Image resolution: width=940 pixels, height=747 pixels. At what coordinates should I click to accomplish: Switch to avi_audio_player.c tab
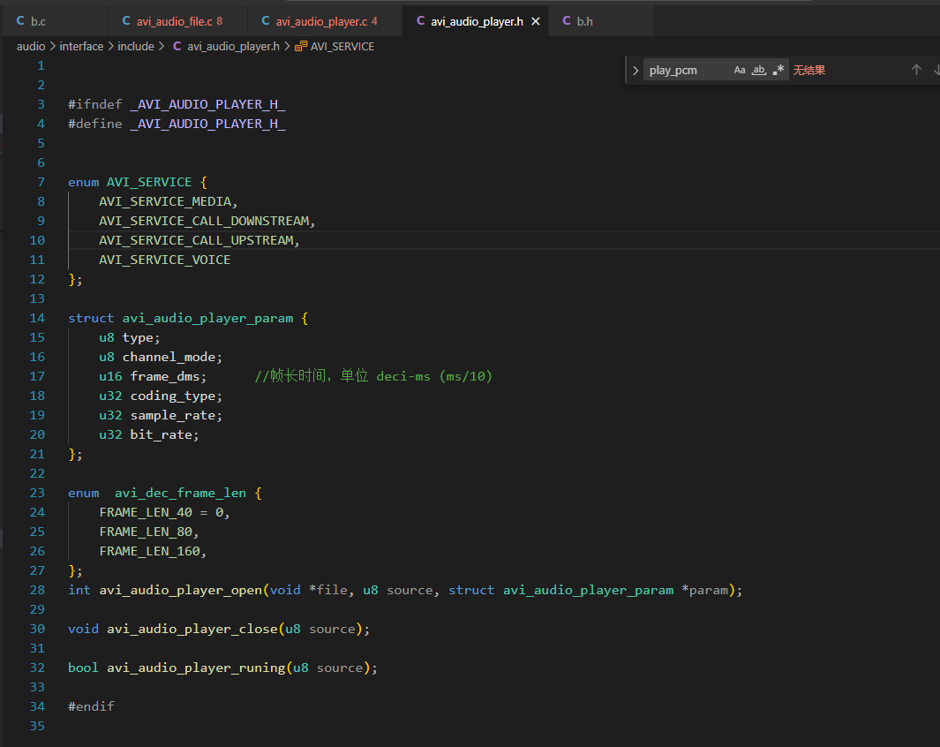click(325, 21)
